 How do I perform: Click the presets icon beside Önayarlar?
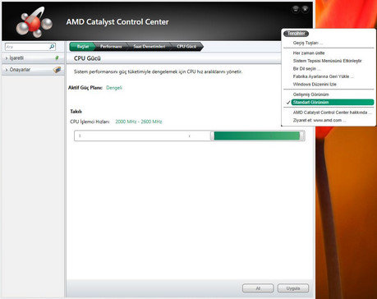click(57, 70)
